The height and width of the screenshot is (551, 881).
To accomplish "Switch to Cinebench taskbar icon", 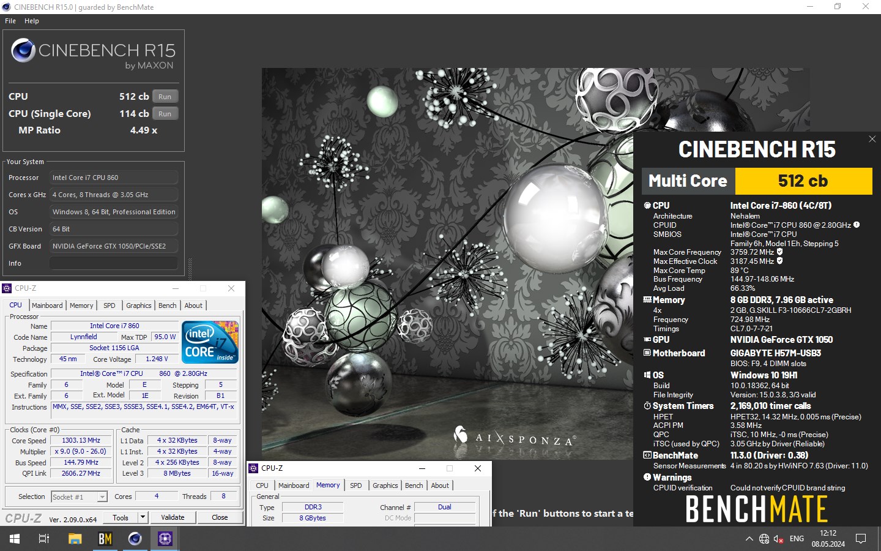I will [x=135, y=539].
